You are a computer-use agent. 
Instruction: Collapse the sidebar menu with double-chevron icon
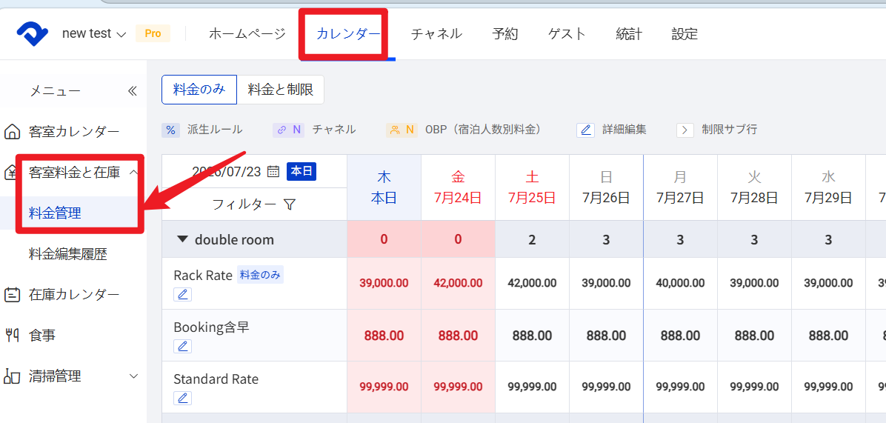click(132, 91)
